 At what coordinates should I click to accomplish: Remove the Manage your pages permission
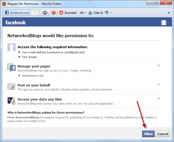[x=158, y=66]
